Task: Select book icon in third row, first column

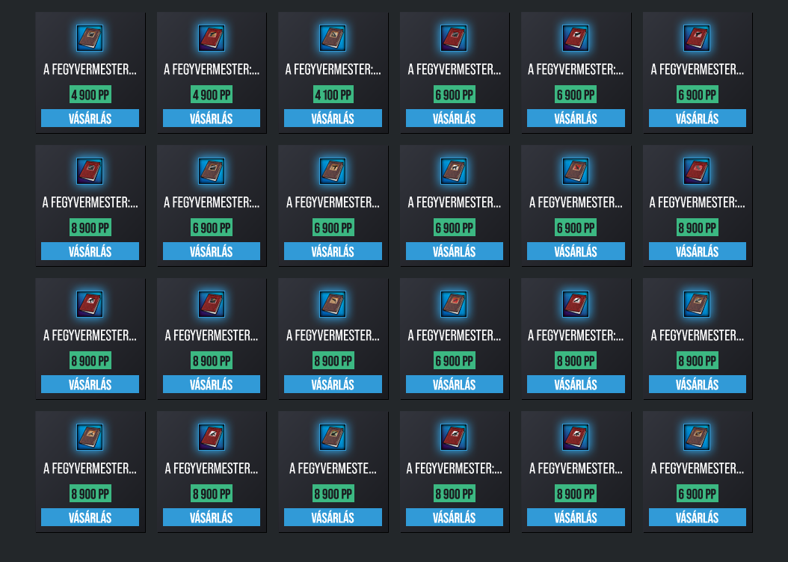Action: [90, 304]
